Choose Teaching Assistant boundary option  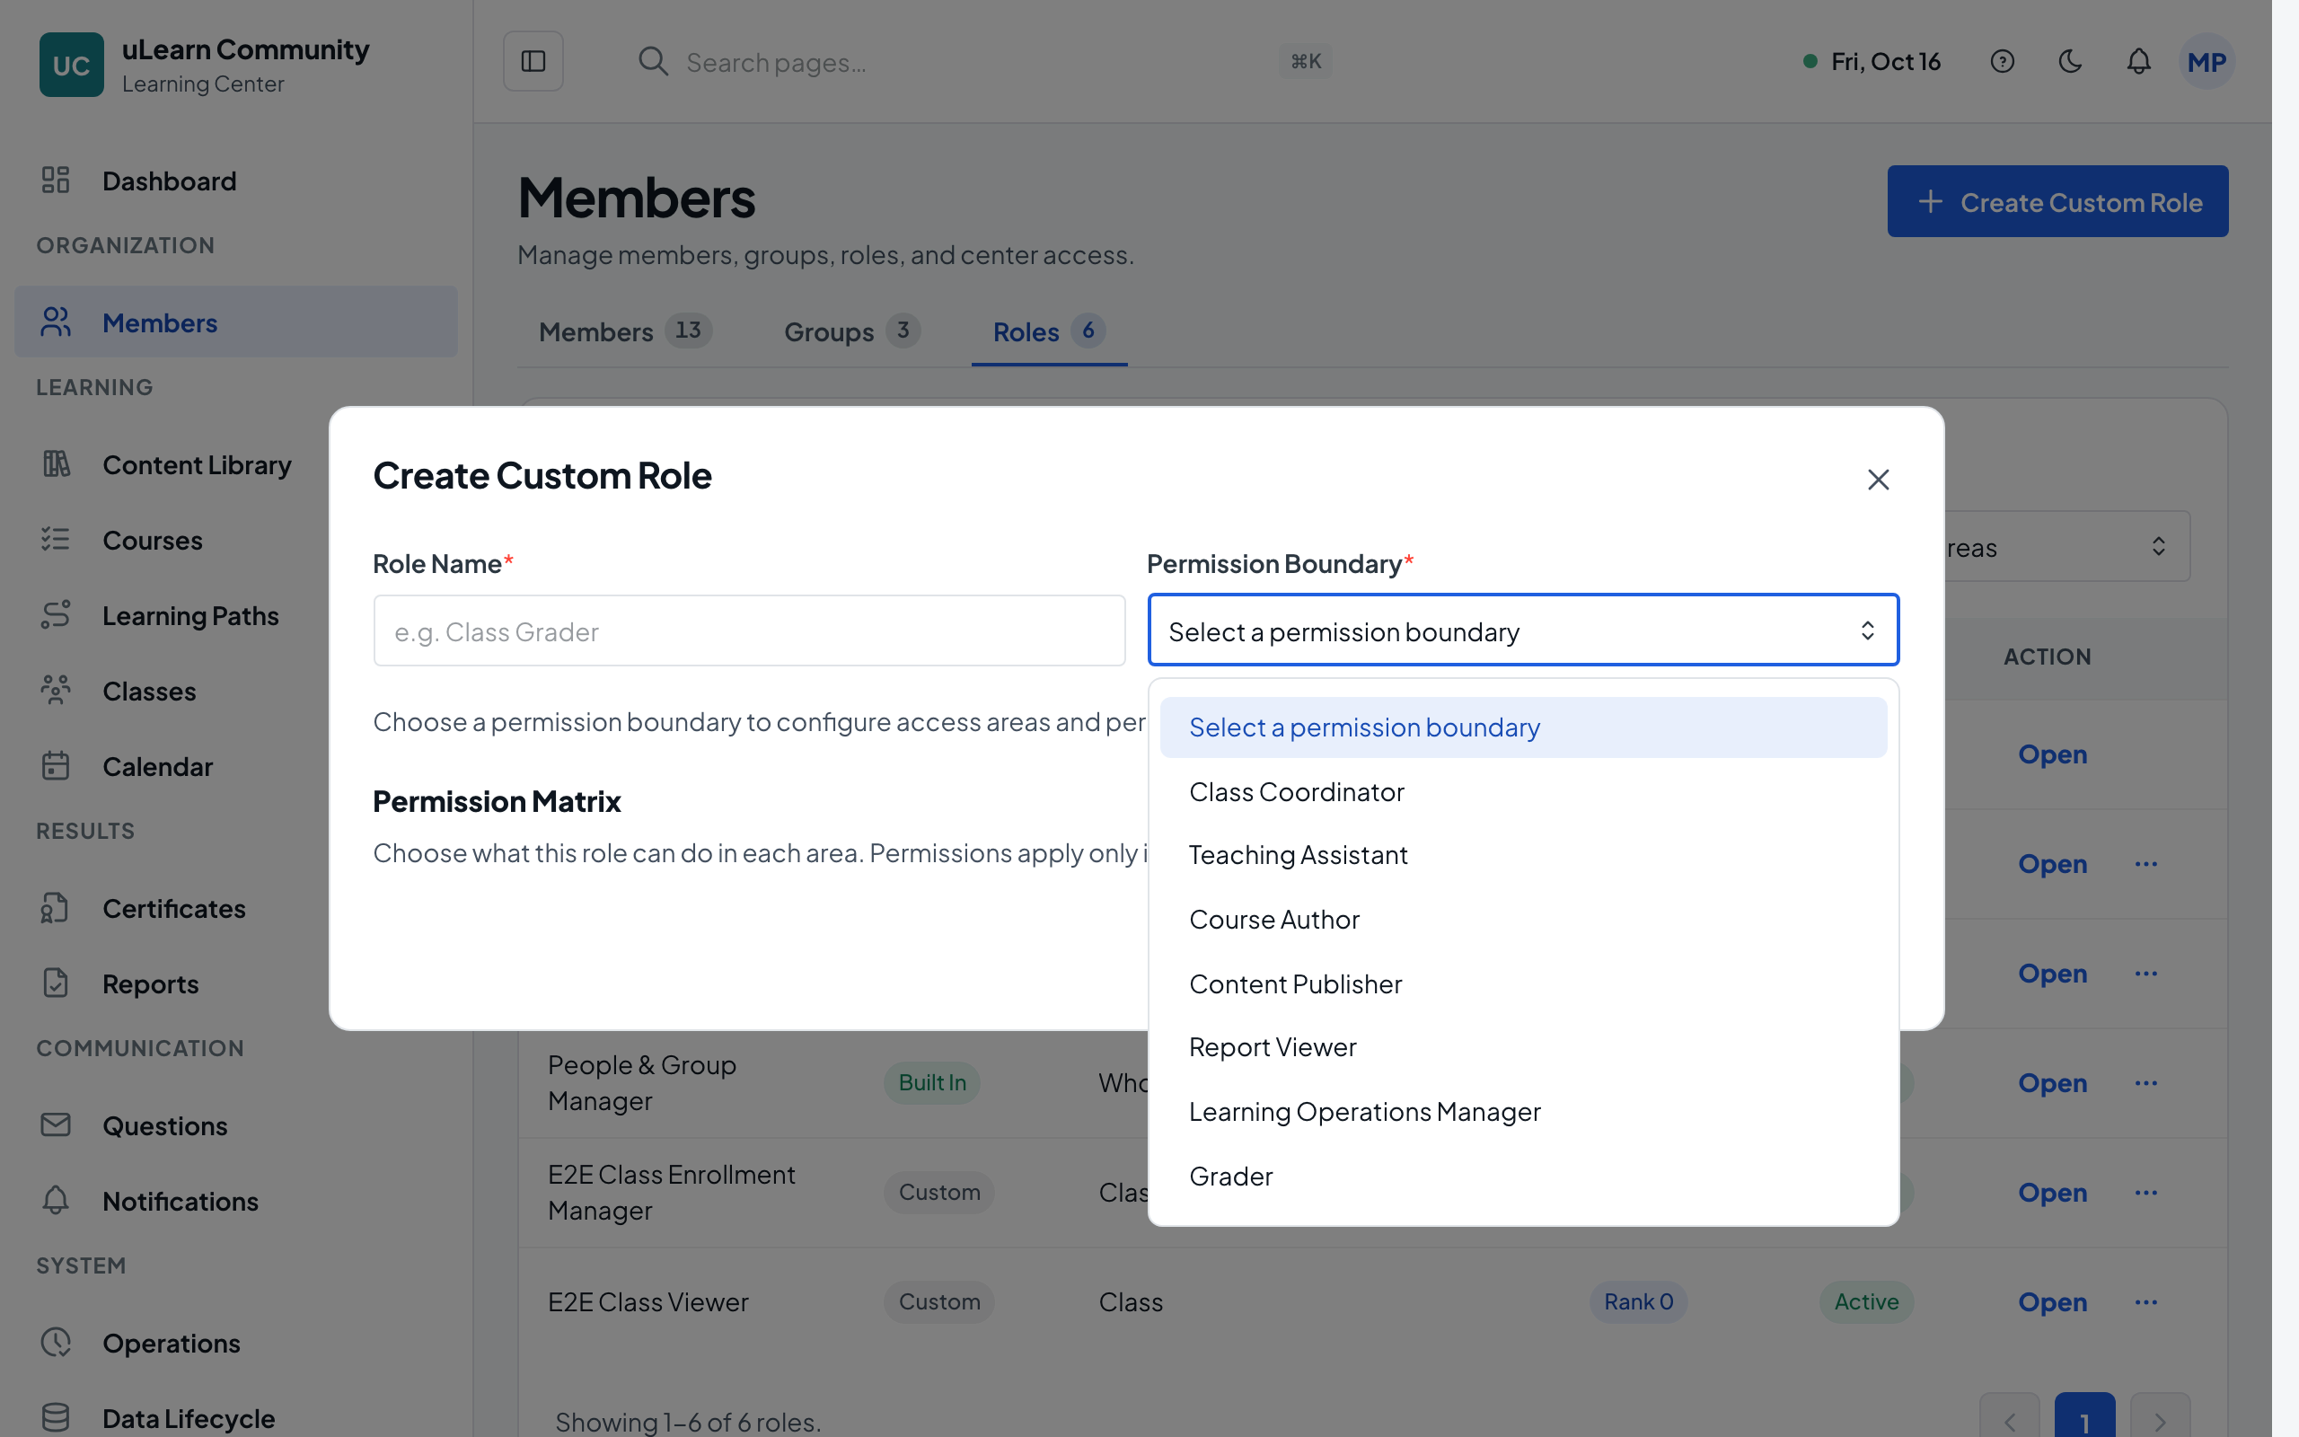(x=1523, y=855)
